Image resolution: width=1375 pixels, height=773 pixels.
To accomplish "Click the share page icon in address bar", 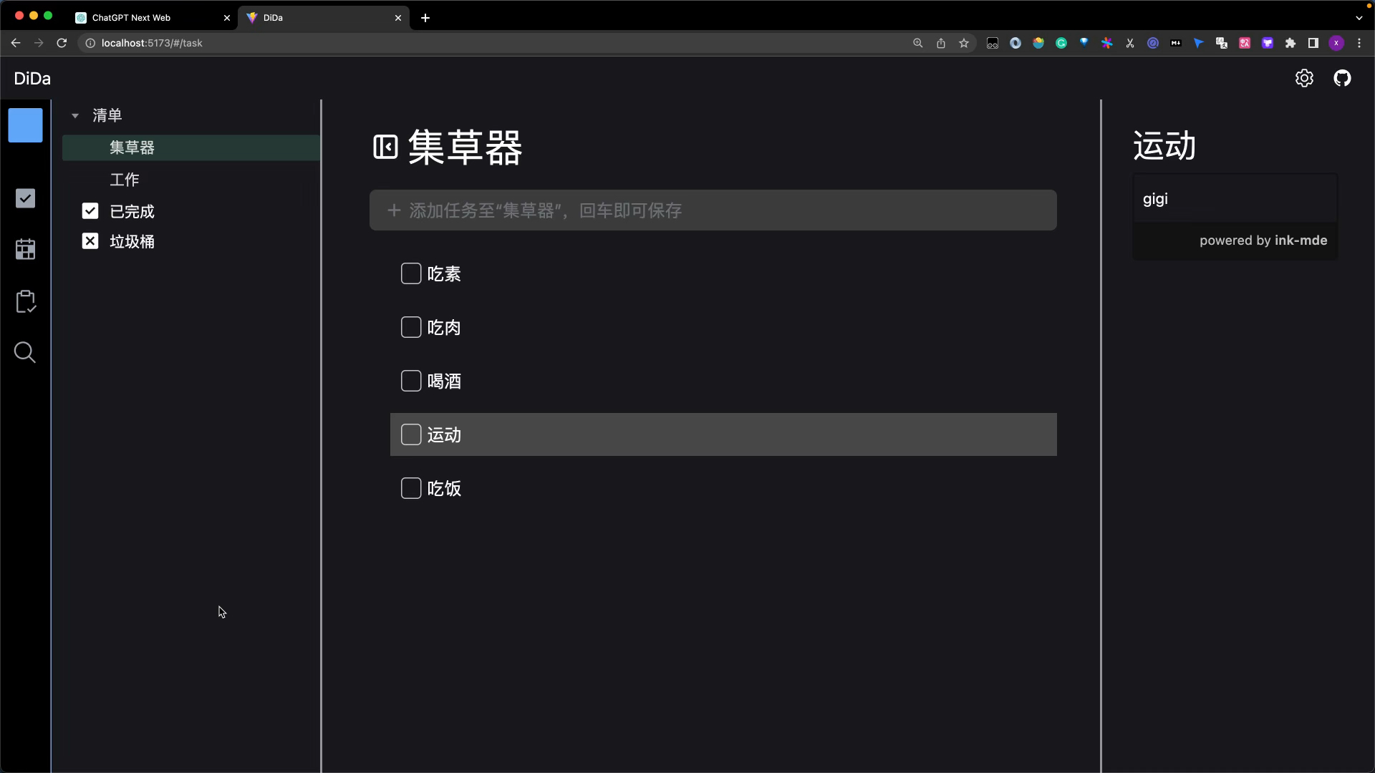I will tap(941, 43).
